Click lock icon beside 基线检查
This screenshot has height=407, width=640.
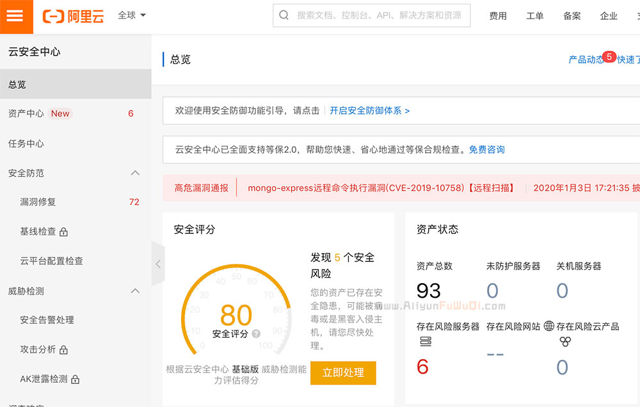point(63,232)
